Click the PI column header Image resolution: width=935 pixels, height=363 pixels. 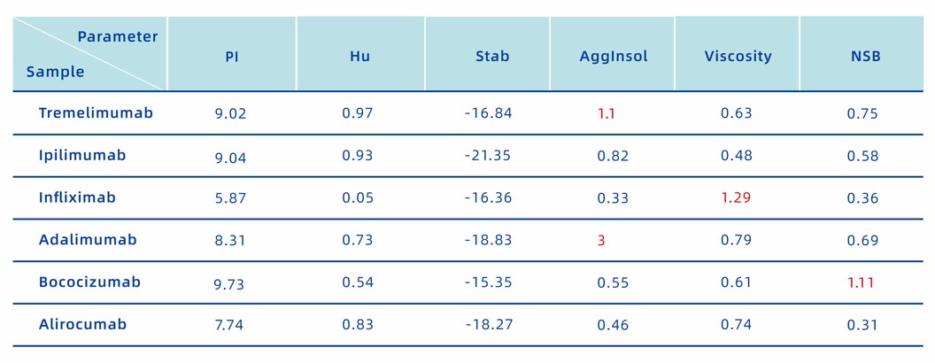point(232,57)
